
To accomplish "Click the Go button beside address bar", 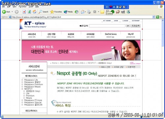I will point(159,17).
